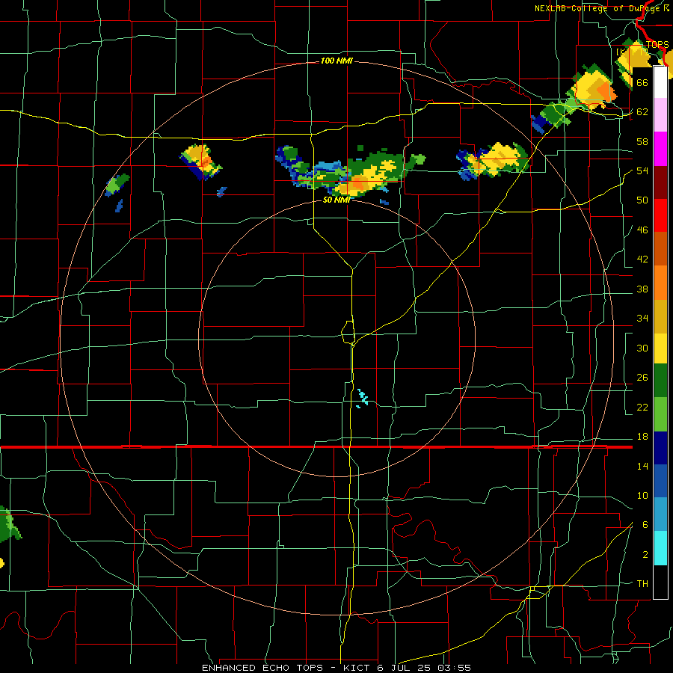Pick the cyan legend swatch
673x673 pixels.
click(x=660, y=549)
